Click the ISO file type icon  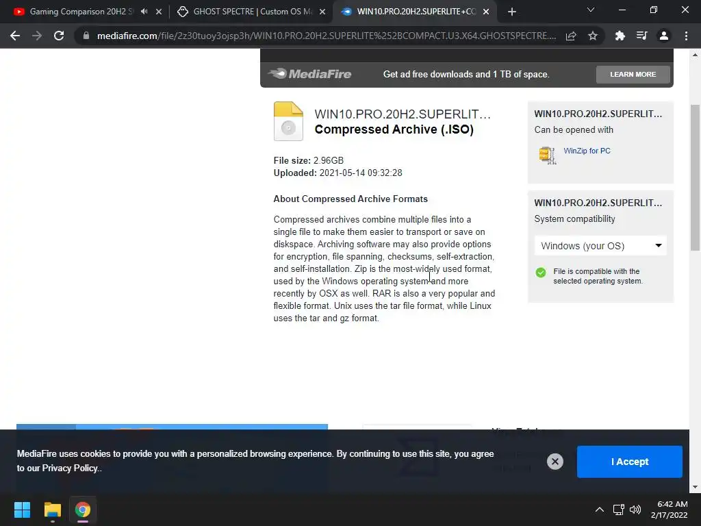pos(288,121)
